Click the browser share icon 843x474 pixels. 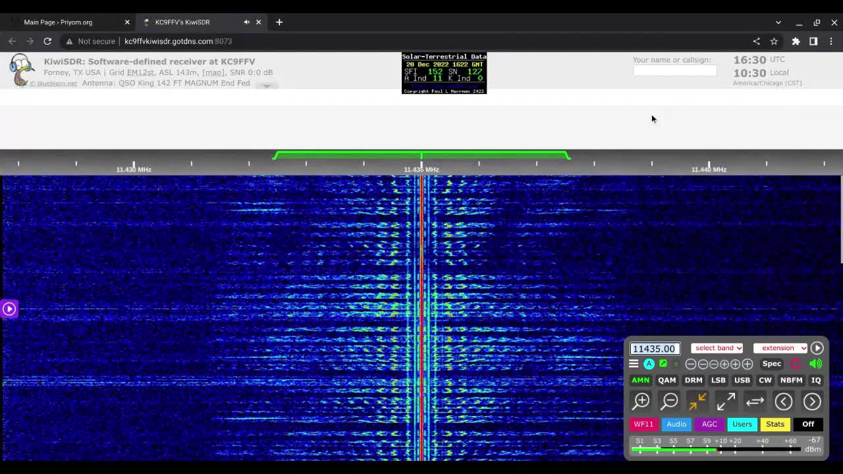tap(756, 41)
